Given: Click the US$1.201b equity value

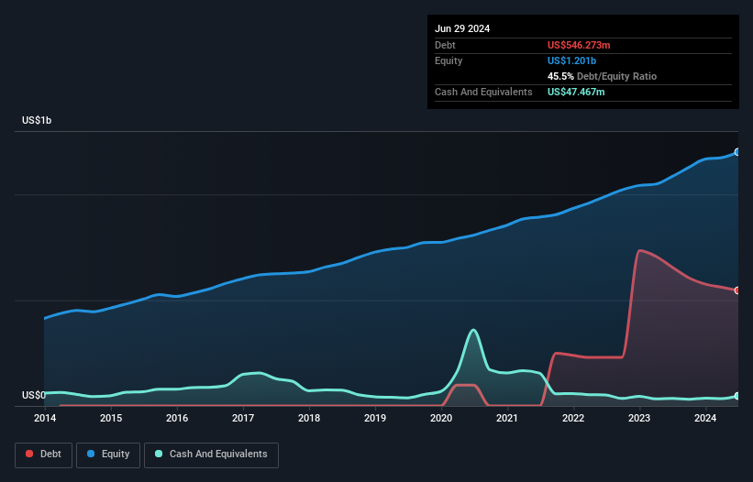Looking at the screenshot, I should [571, 60].
